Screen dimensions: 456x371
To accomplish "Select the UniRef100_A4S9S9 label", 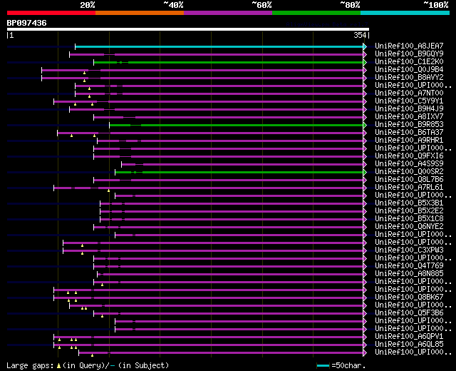I will click(409, 164).
